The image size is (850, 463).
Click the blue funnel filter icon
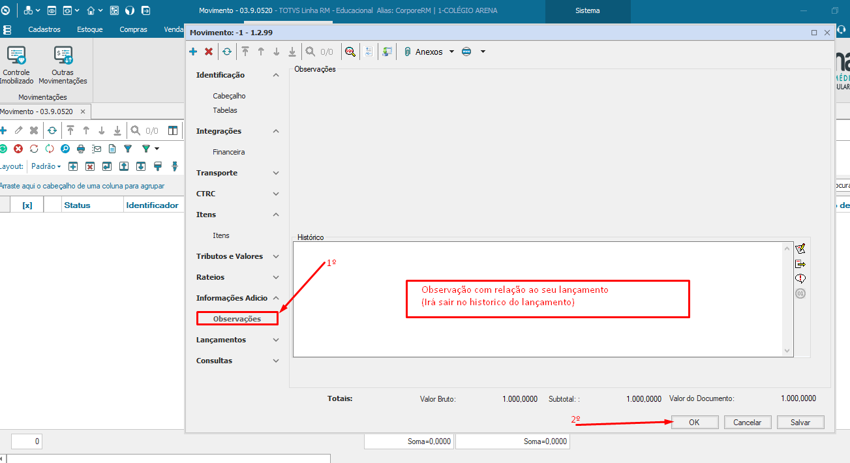[128, 149]
